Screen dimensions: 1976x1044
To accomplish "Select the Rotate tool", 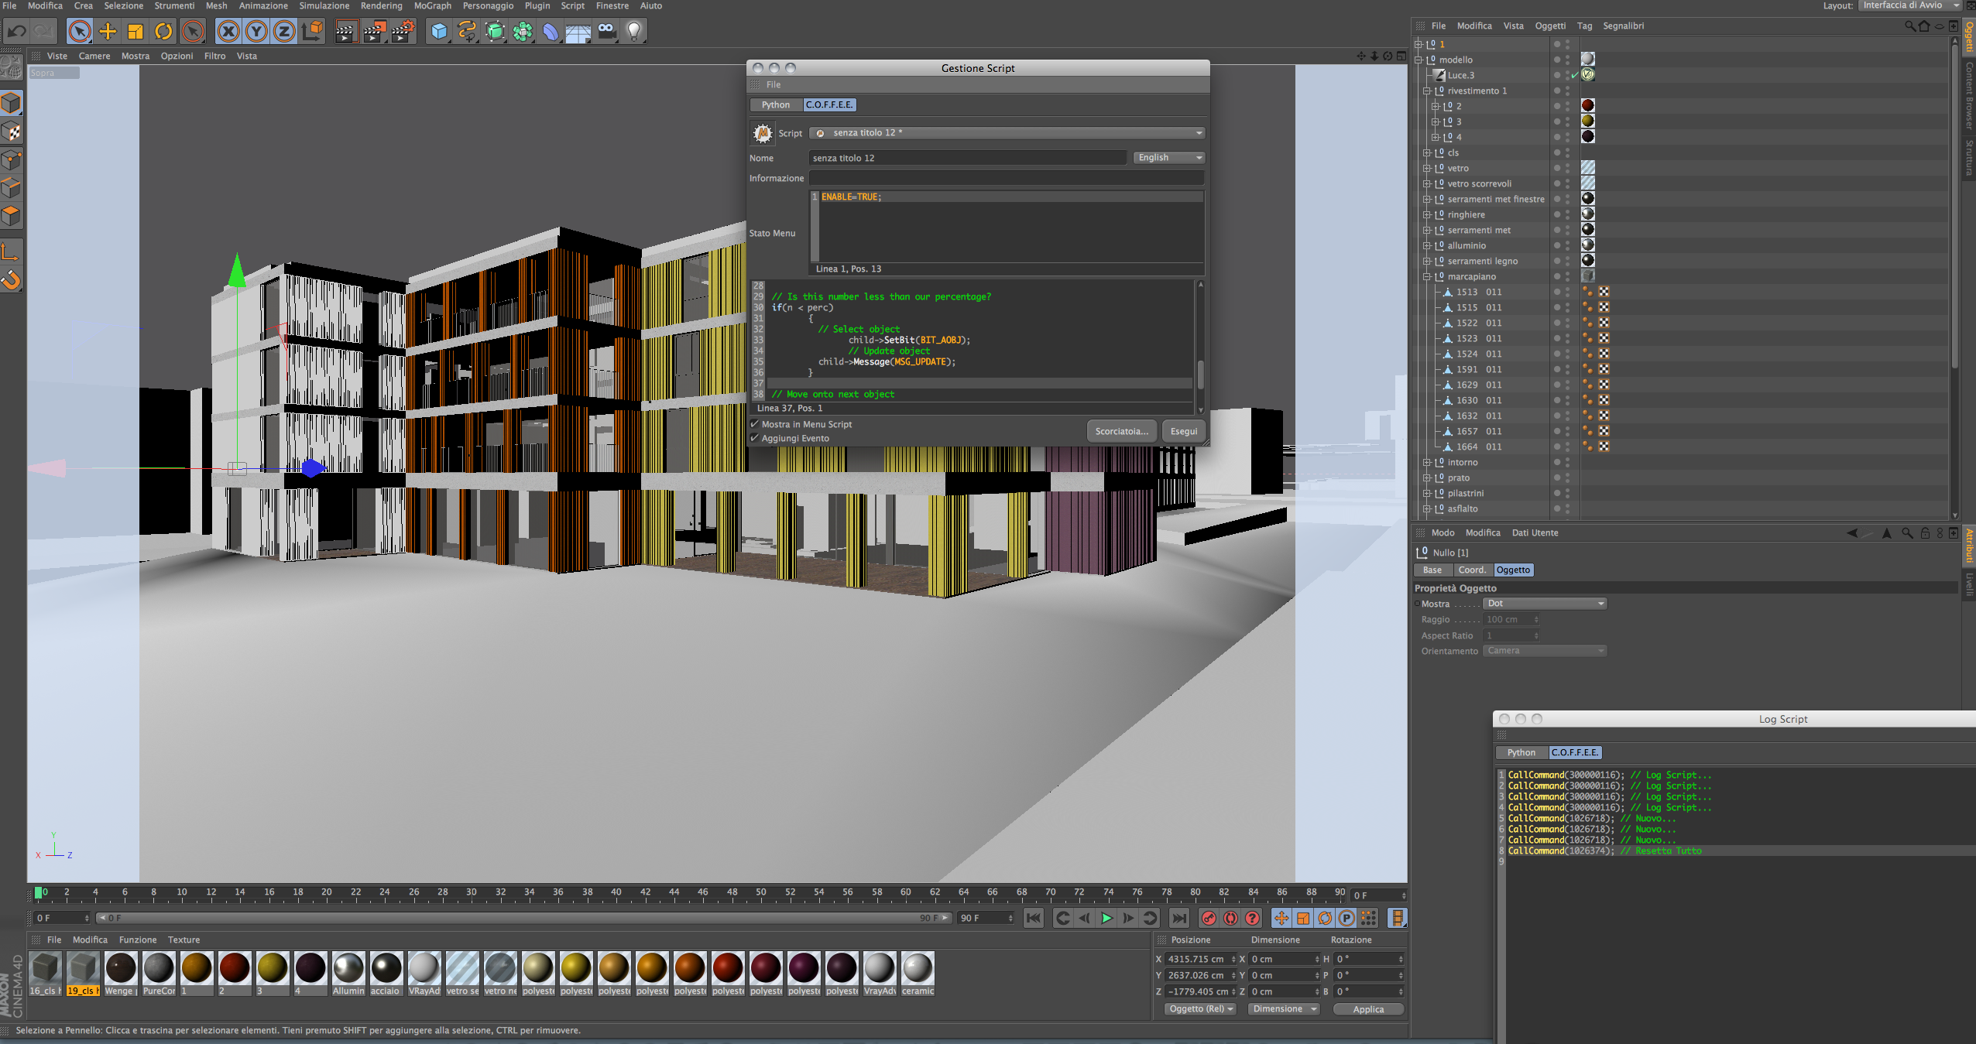I will pos(163,32).
